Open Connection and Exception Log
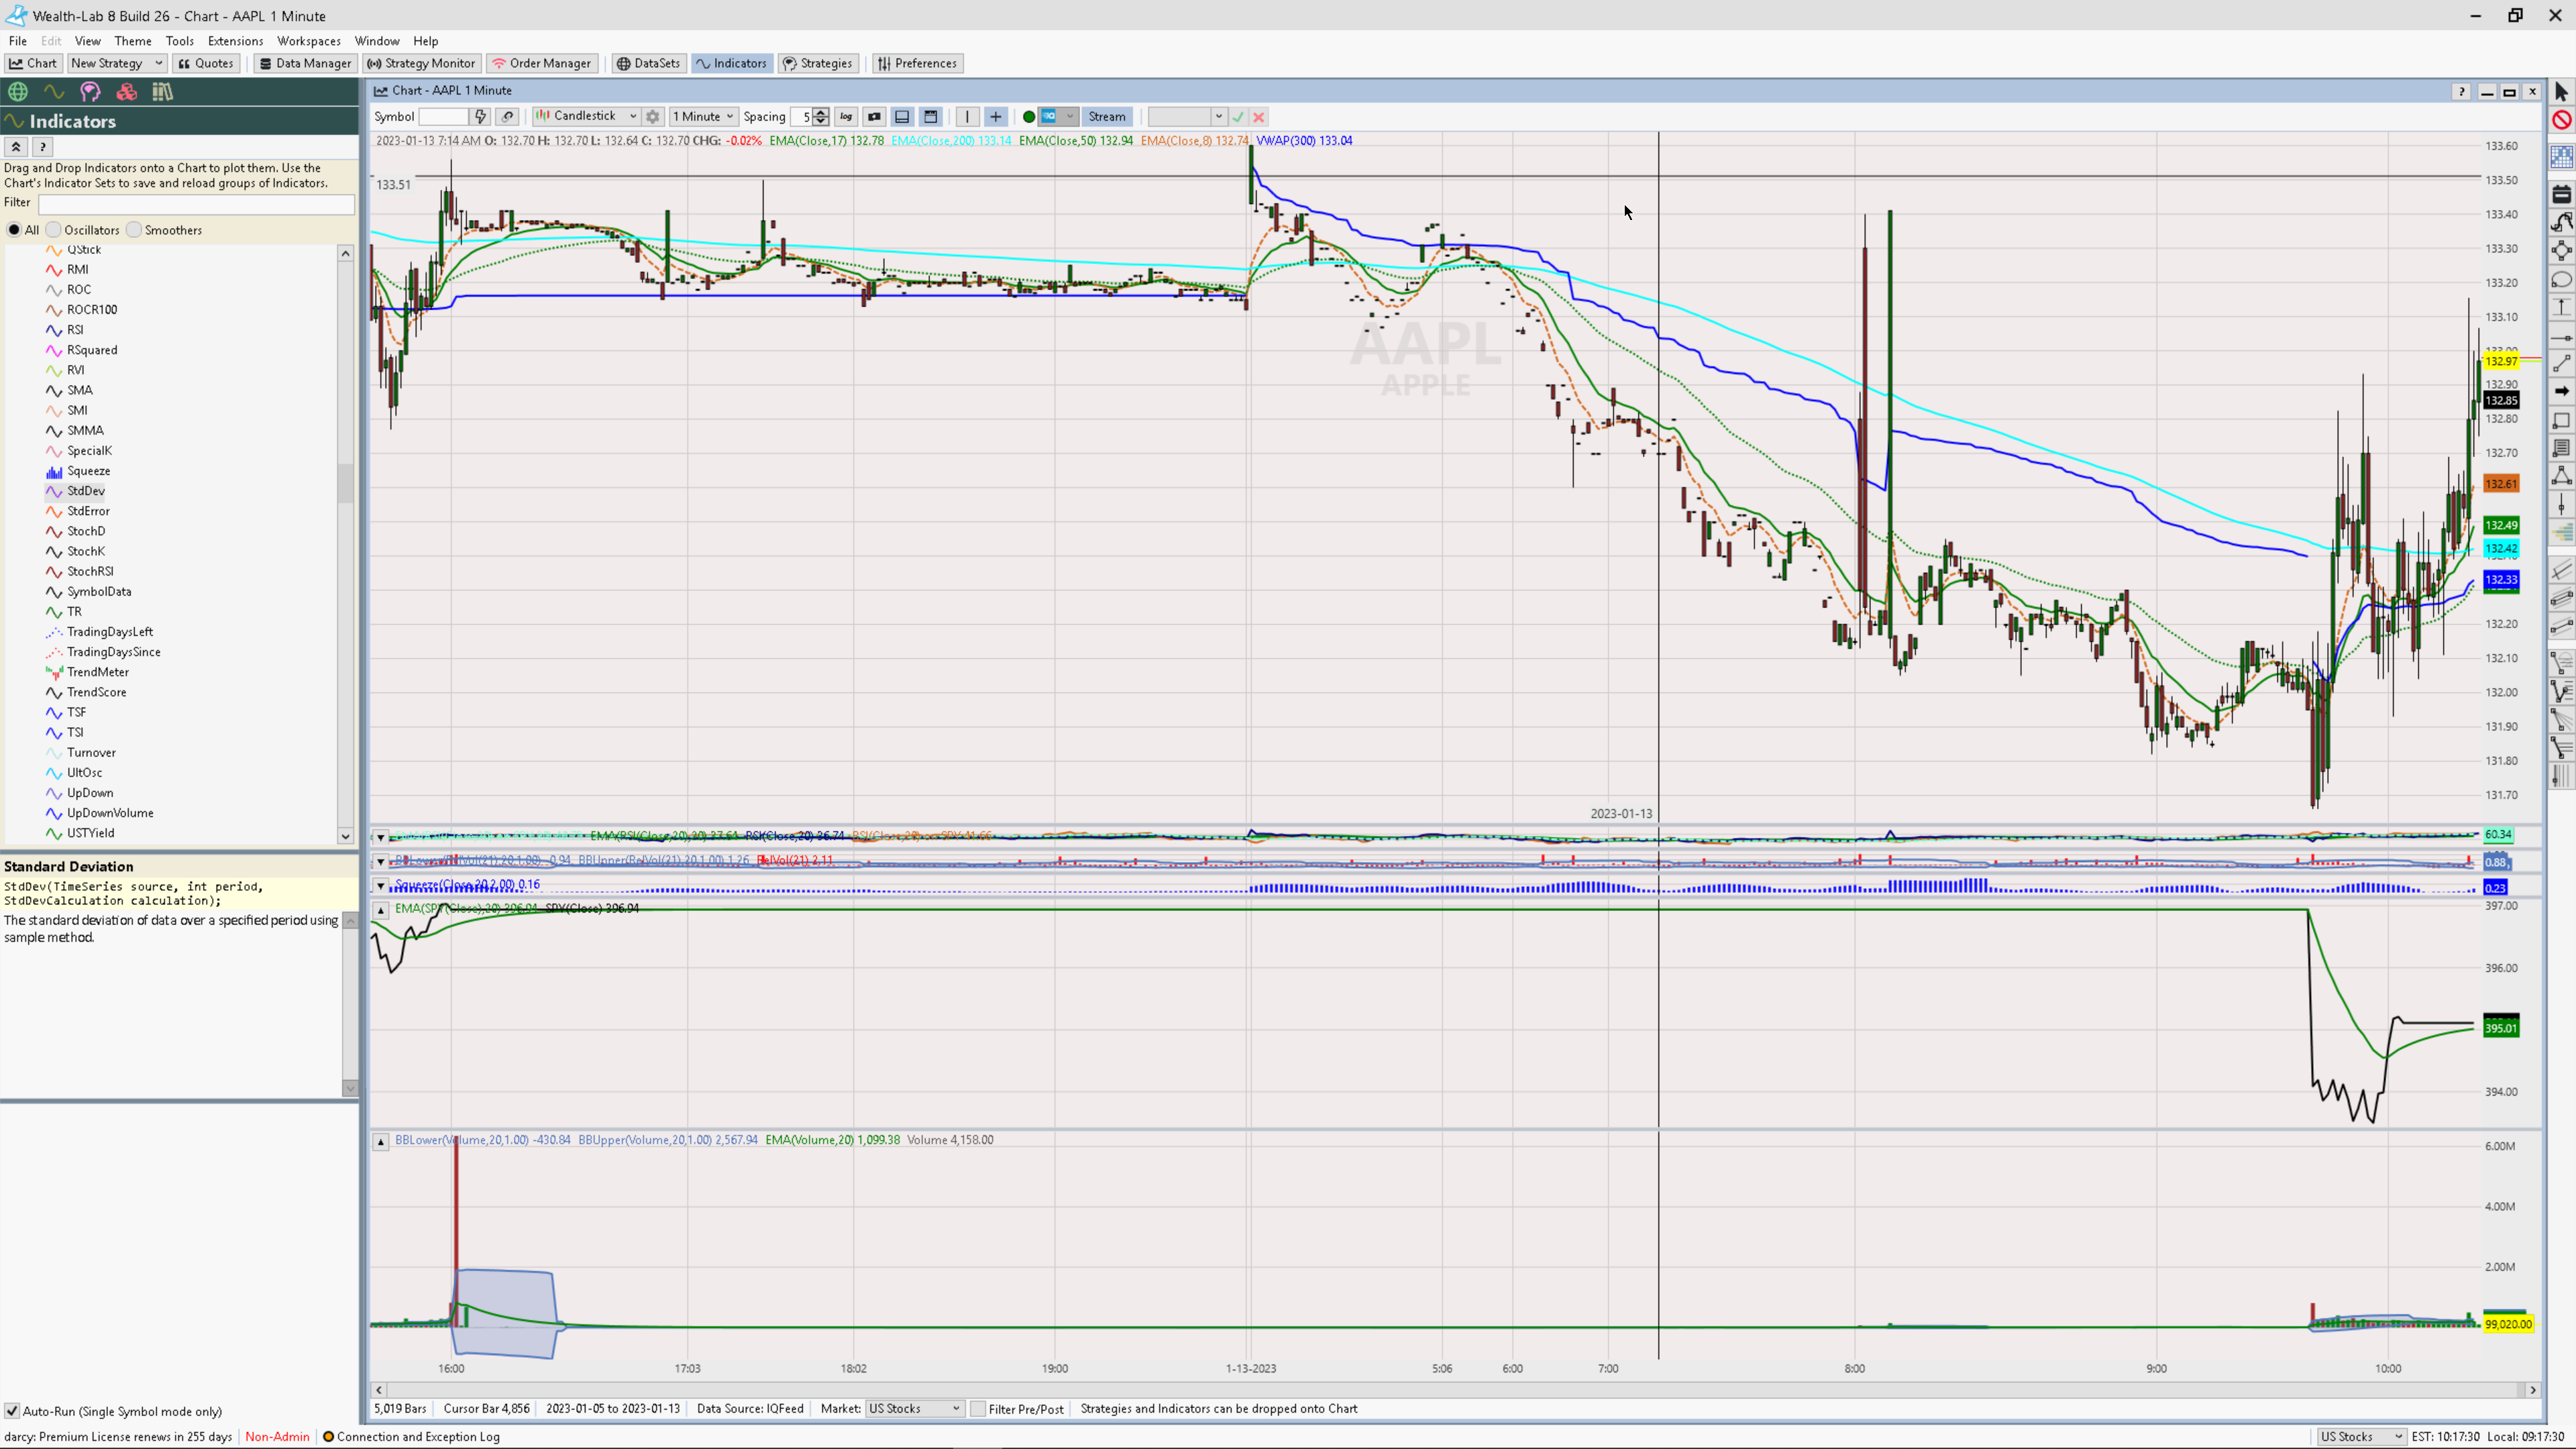 coord(410,1437)
